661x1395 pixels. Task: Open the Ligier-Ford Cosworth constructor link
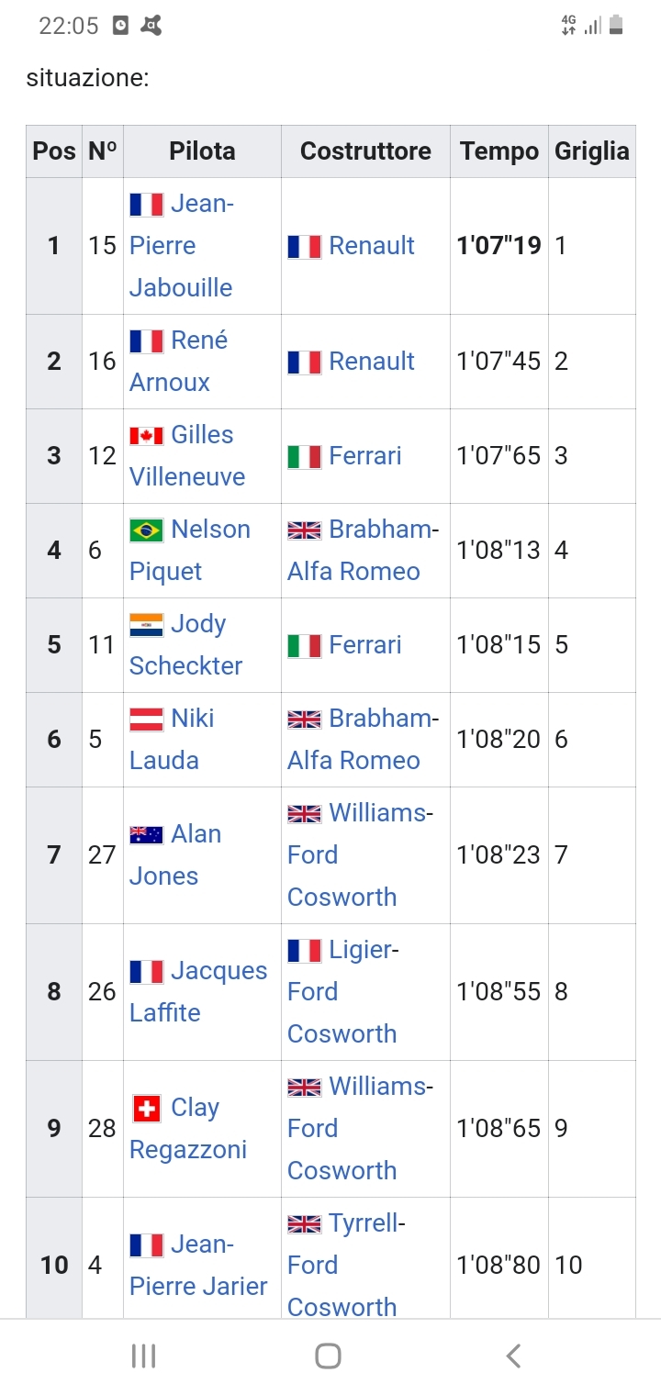[342, 992]
